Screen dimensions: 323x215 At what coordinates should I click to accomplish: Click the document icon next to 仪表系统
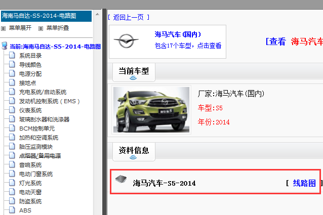[x=12, y=110]
